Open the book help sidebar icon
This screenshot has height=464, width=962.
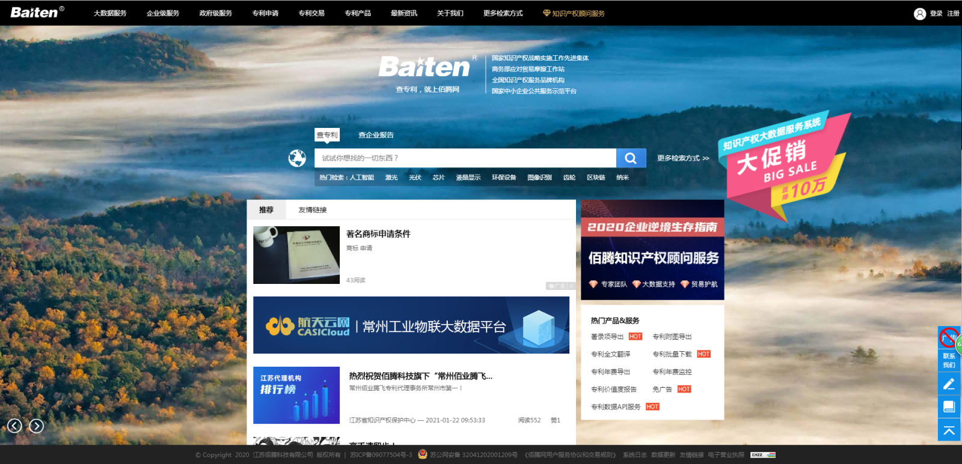949,407
